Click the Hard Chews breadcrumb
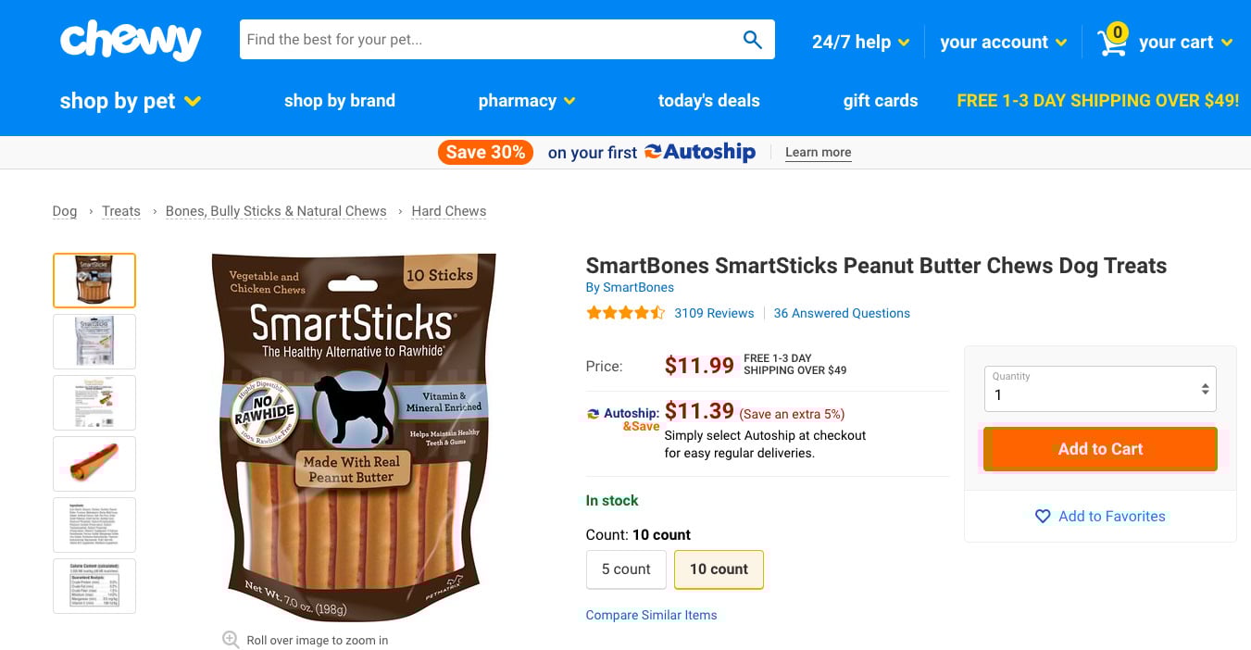Viewport: 1251px width, 650px height. click(x=448, y=211)
